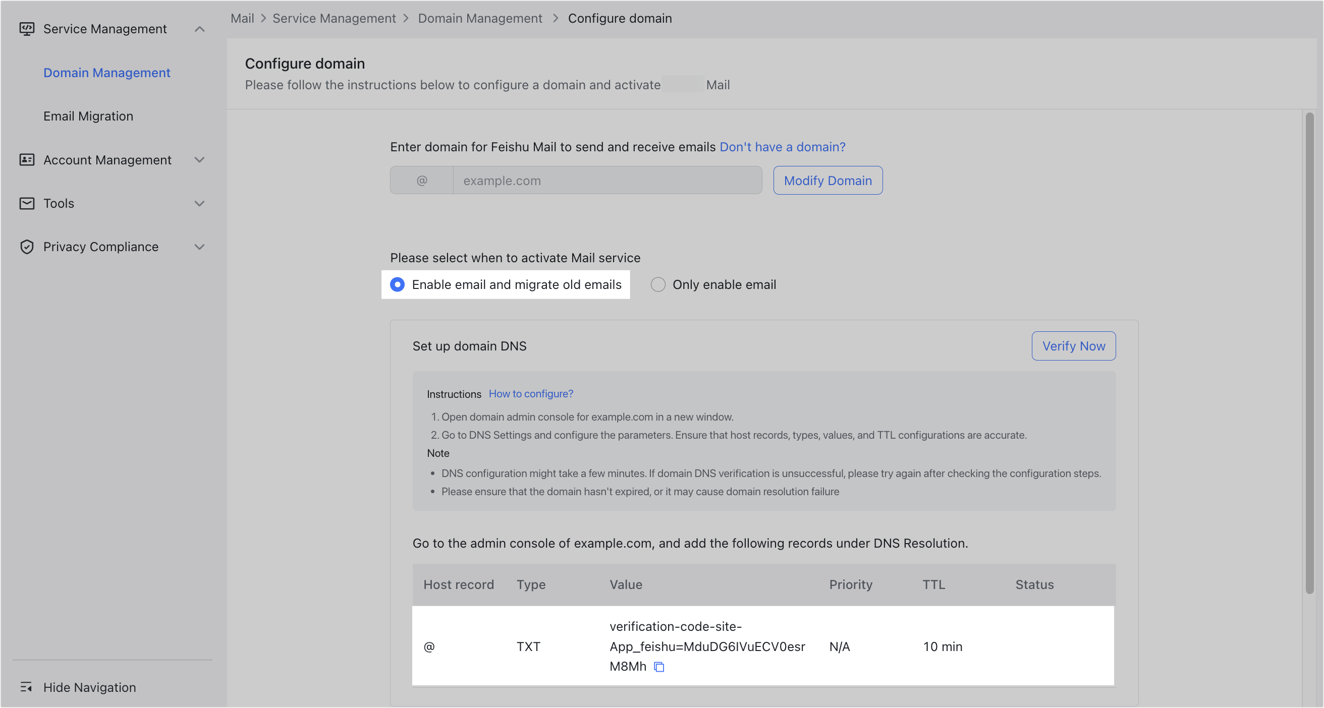1324x708 pixels.
Task: Open Email Migration in the sidebar
Action: coord(88,115)
